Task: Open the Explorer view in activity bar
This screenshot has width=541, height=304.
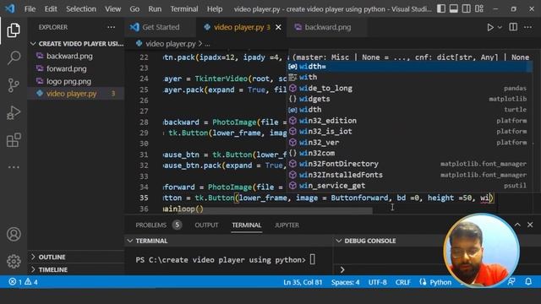Action: point(14,30)
